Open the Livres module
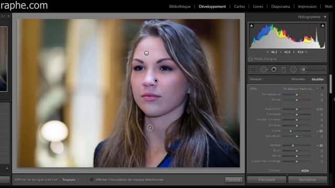This screenshot has width=335, height=188. coord(258,7)
